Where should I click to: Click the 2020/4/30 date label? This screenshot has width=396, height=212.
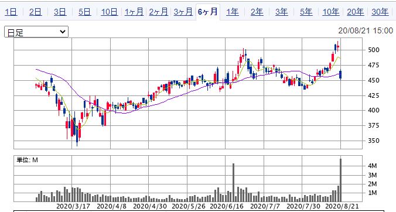point(150,206)
